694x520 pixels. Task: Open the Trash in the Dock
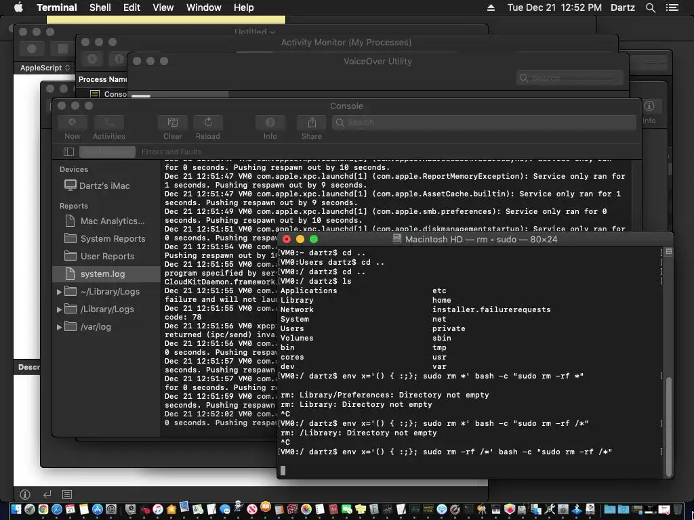coord(677,509)
